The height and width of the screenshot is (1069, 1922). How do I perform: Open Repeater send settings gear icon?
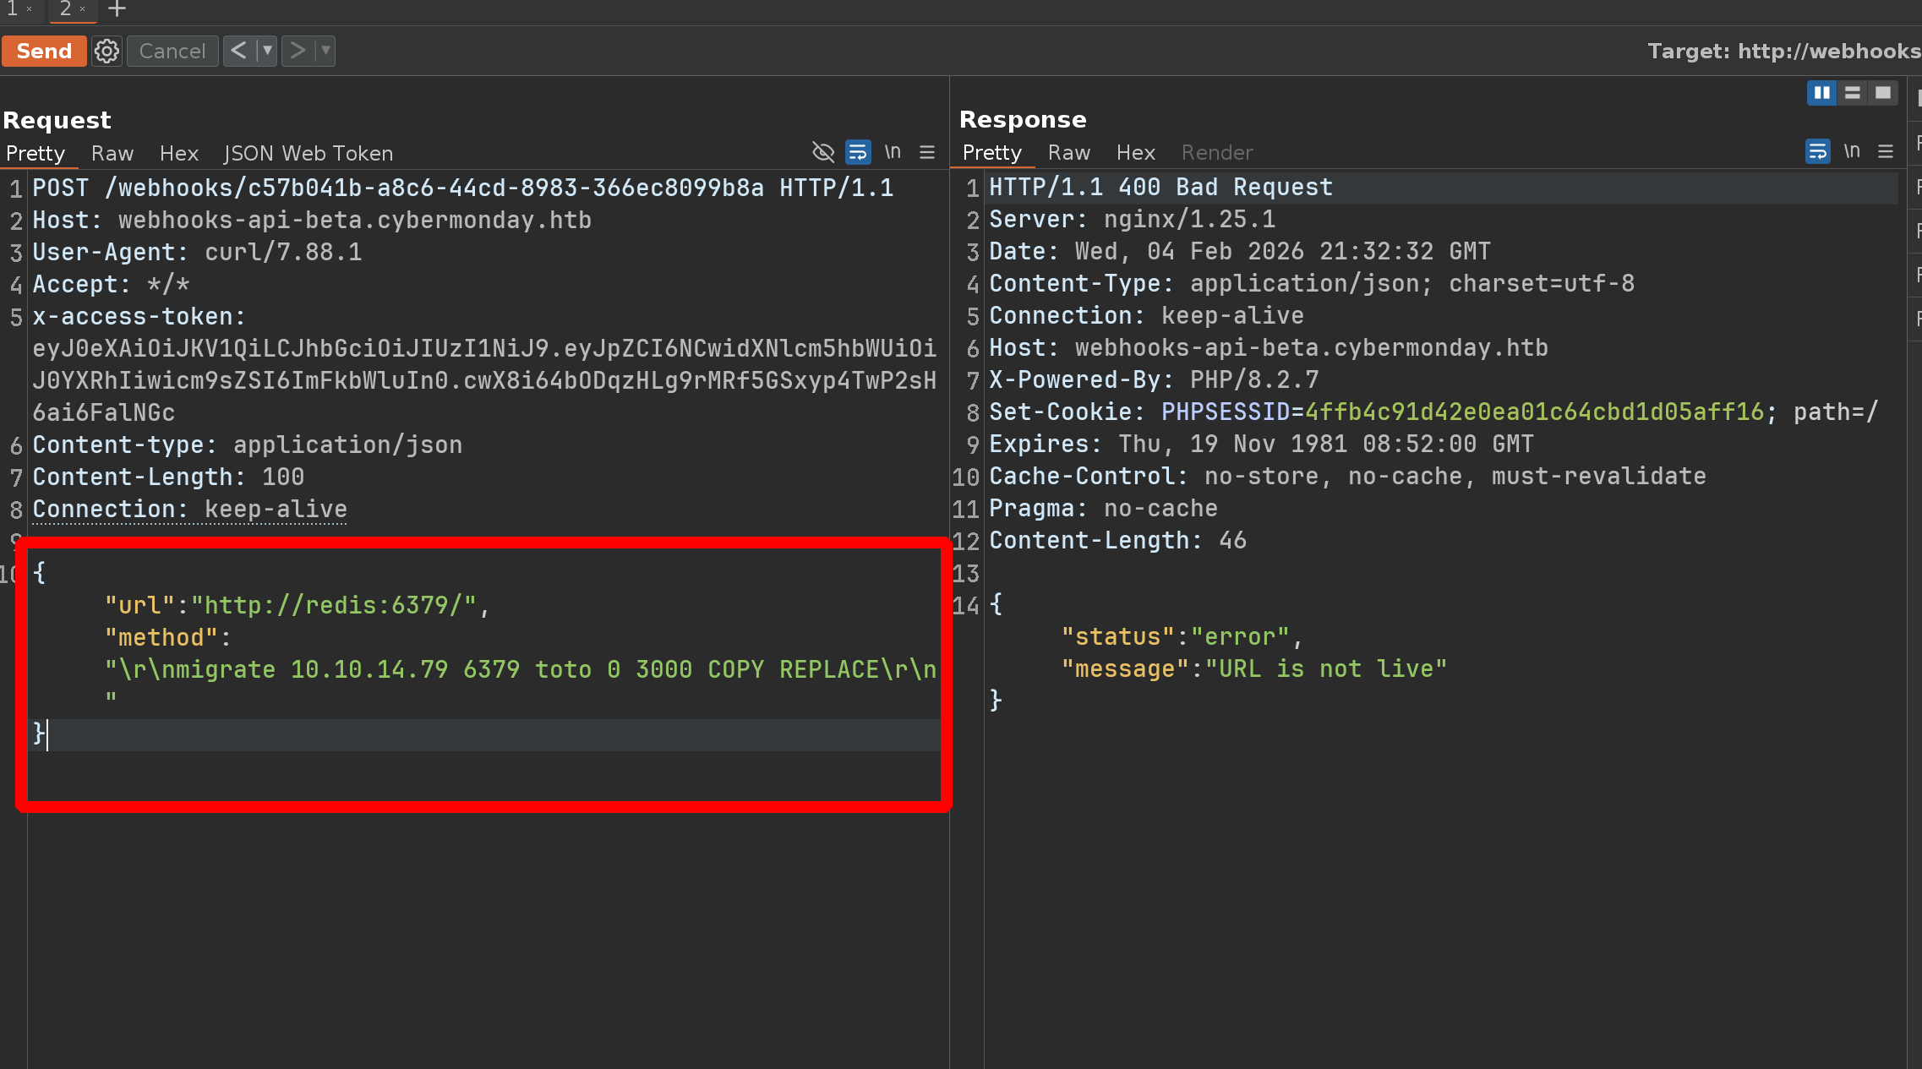click(106, 52)
